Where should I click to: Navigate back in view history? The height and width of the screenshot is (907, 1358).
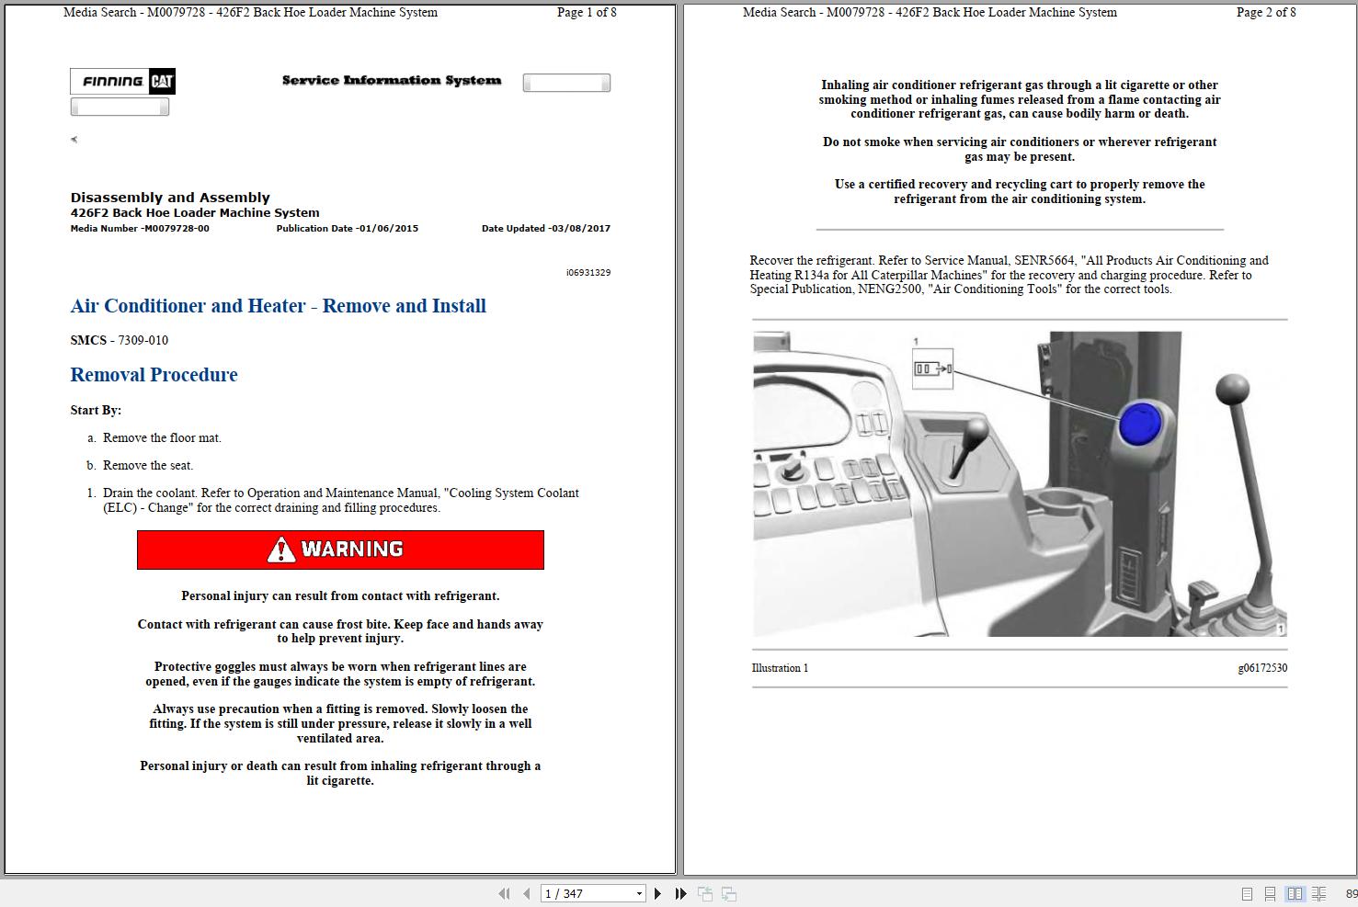point(704,892)
